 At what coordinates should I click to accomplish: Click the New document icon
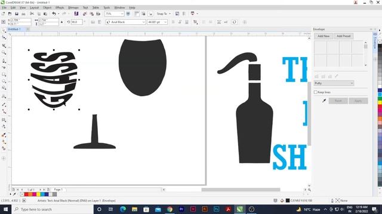3,14
